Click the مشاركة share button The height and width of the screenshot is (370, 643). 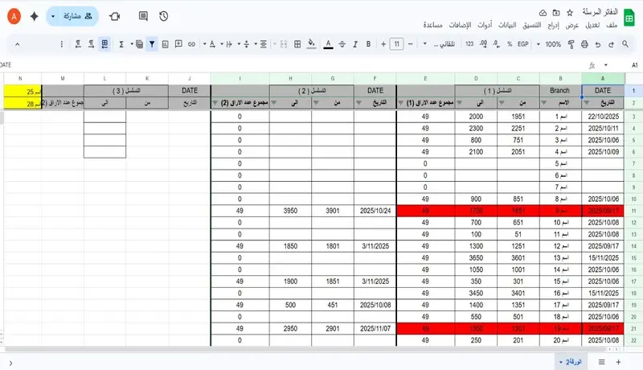(x=78, y=16)
